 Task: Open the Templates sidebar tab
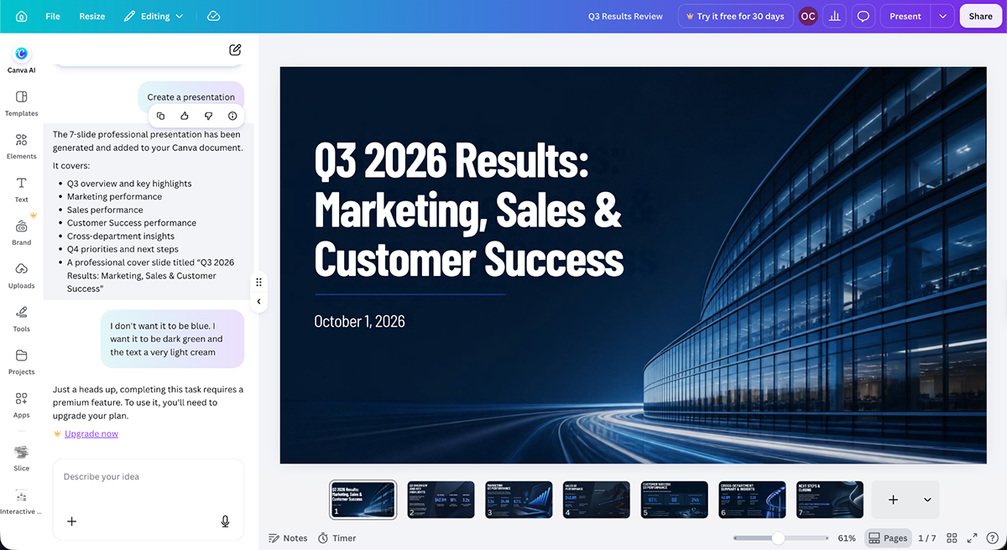22,104
